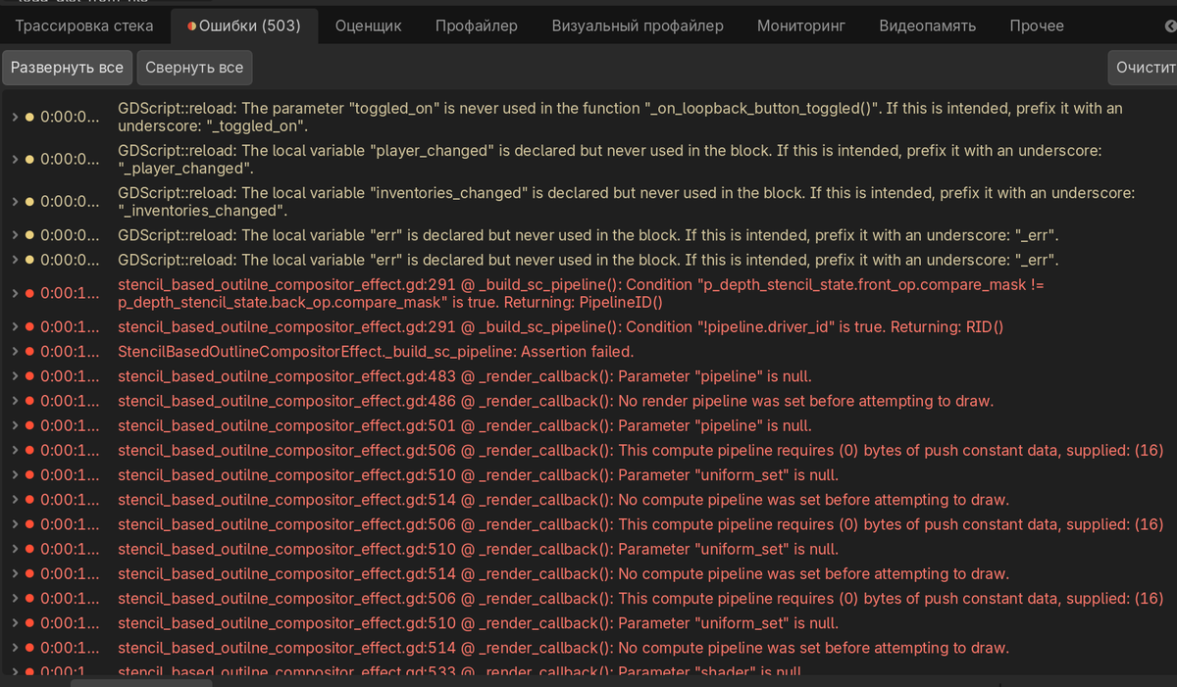Click the Развернуть все button
1177x687 pixels.
click(x=67, y=68)
